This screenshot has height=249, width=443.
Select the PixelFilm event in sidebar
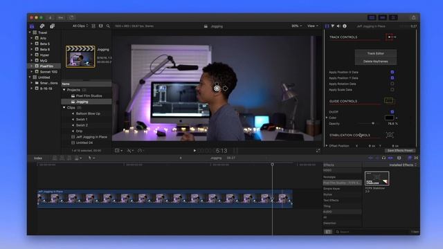(x=44, y=66)
